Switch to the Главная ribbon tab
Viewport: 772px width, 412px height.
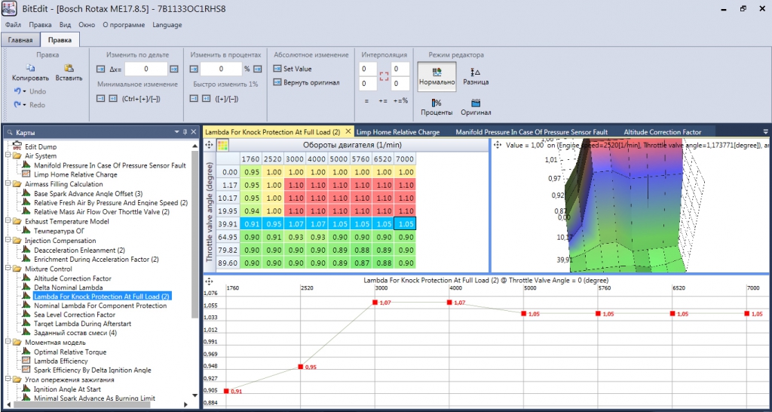[x=20, y=40]
